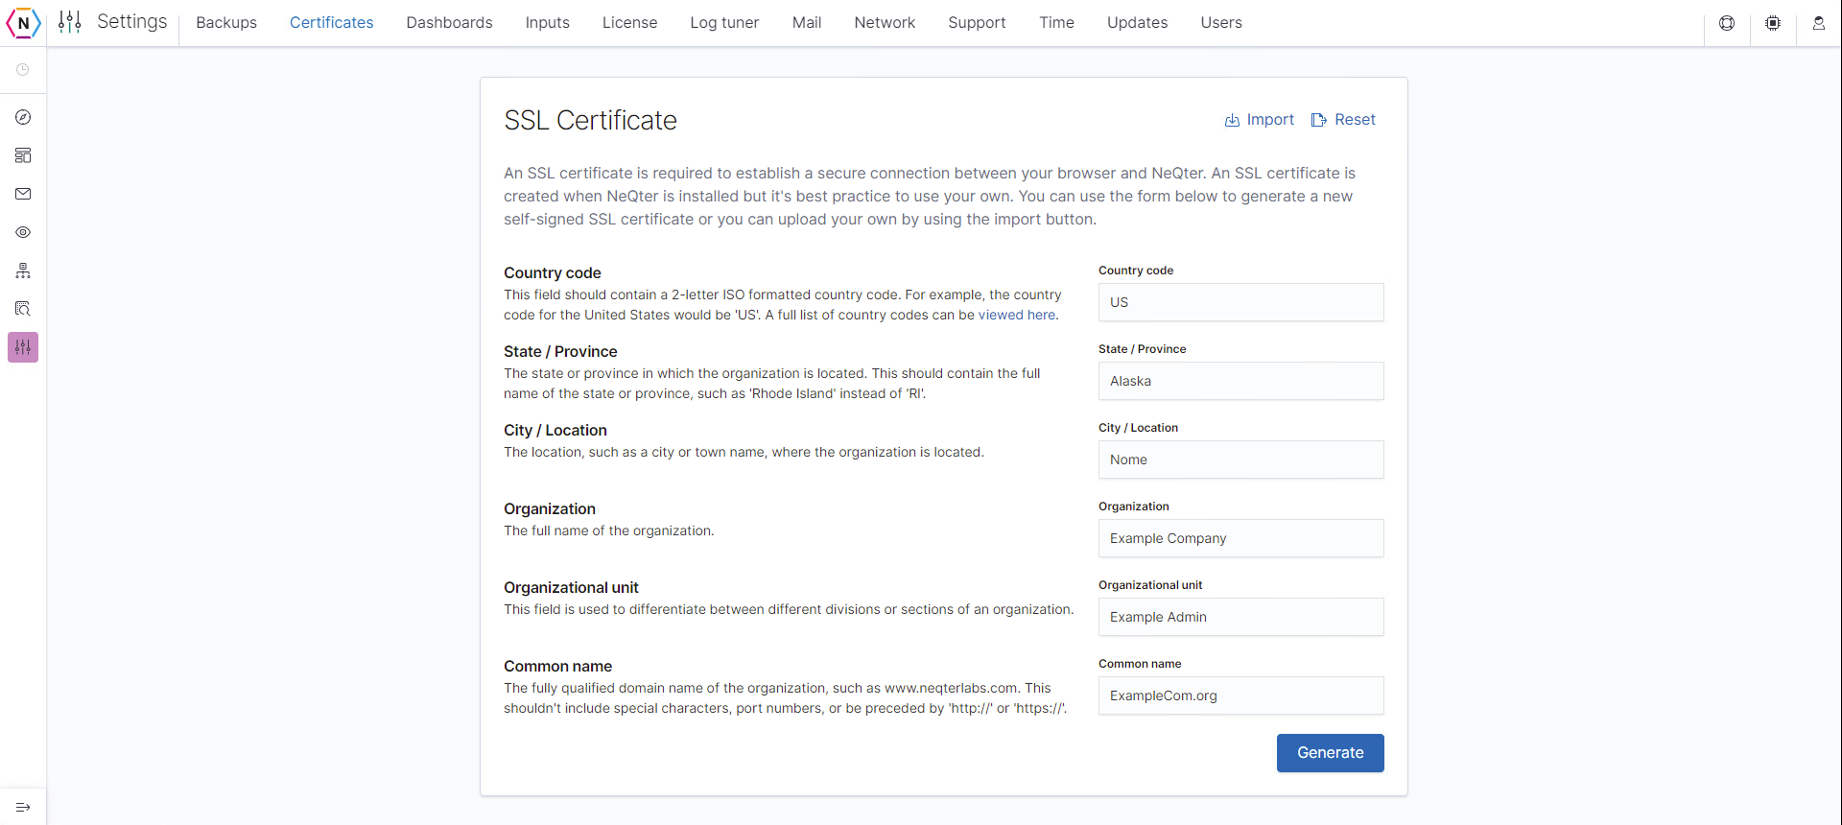The image size is (1842, 825).
Task: Click the Settings sliders icon in header
Action: click(x=70, y=22)
